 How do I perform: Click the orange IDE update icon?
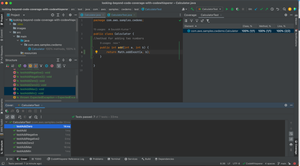point(290,9)
